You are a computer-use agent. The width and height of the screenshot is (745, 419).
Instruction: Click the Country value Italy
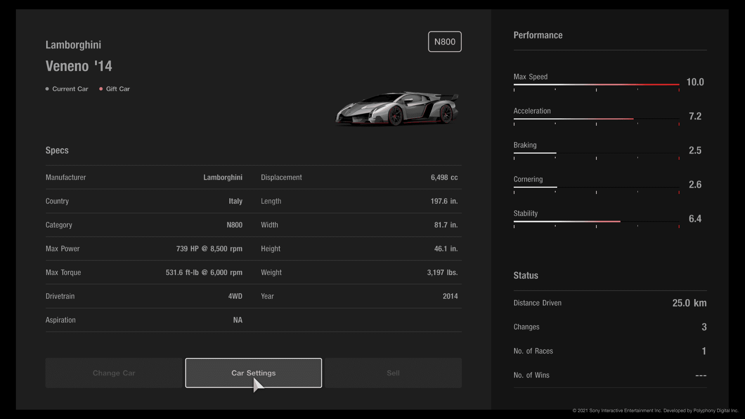tap(236, 201)
